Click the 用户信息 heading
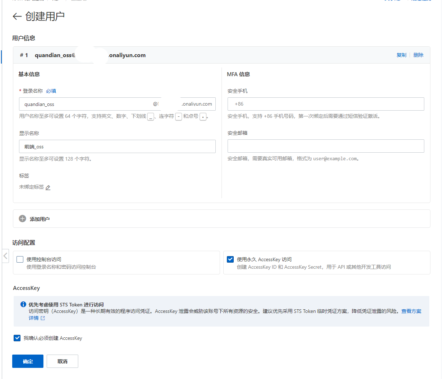448x379 pixels. coord(24,38)
